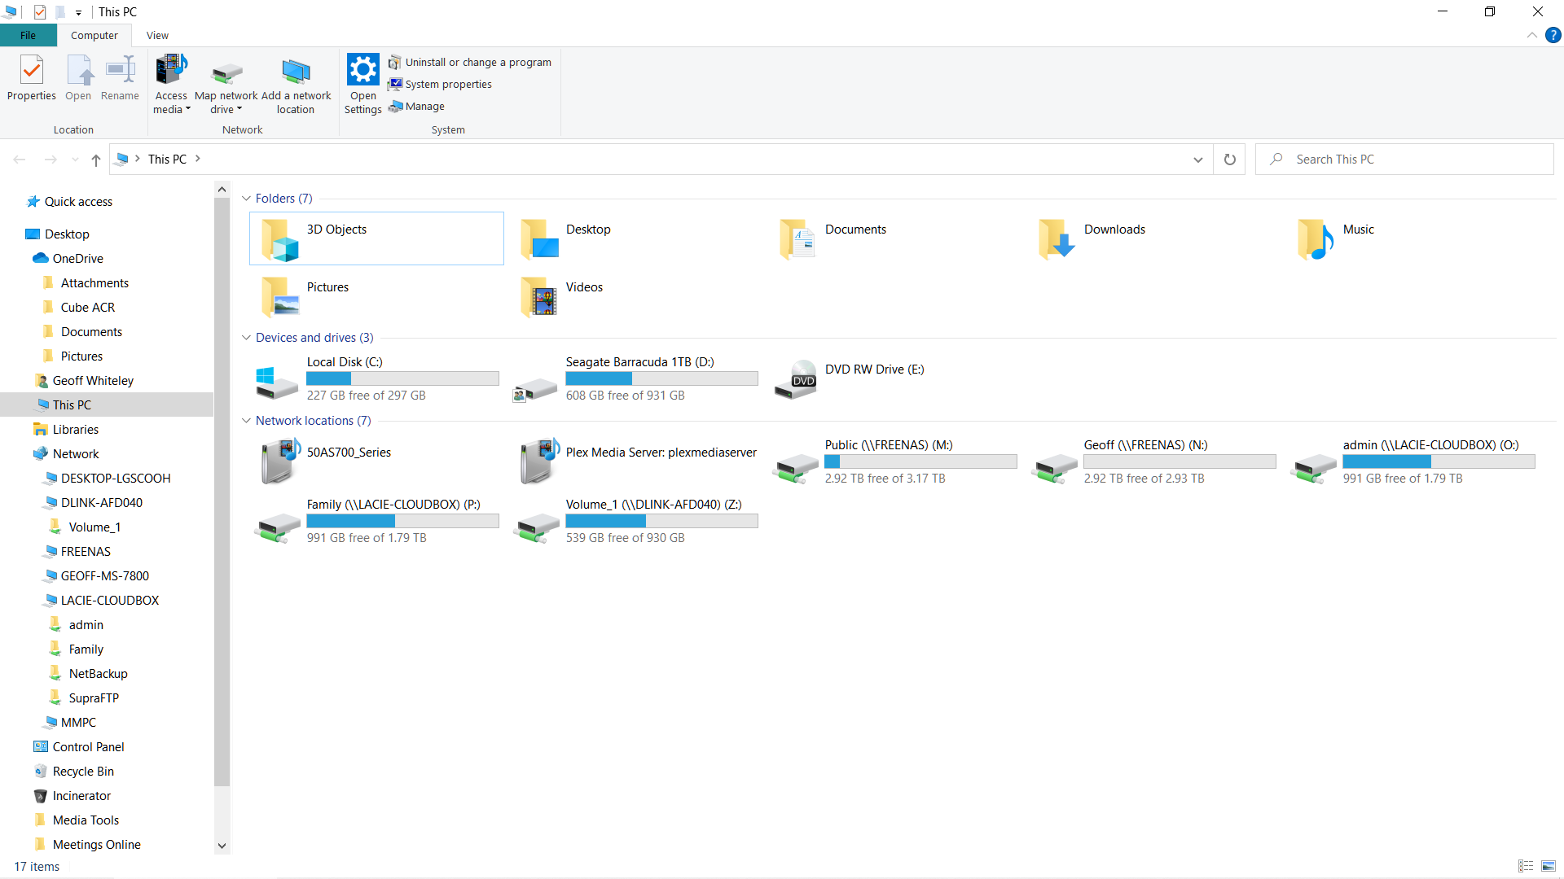Screen dimensions: 1564x879
Task: Click the refresh button beside address bar
Action: pos(1229,160)
